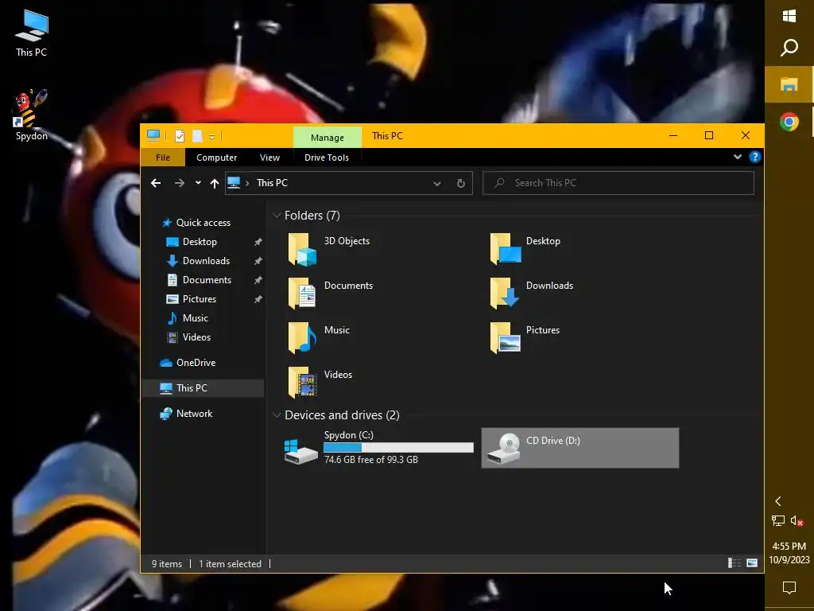Select Quick access in navigation pane
Screen dimensions: 814x611
[x=203, y=223]
